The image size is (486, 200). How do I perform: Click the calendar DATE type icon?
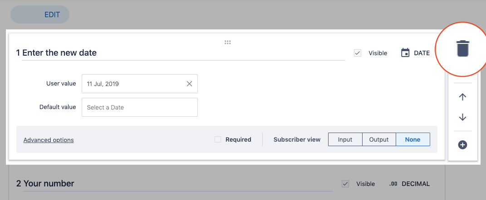[405, 53]
